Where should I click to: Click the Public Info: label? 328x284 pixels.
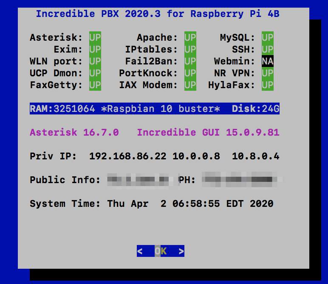[65, 180]
